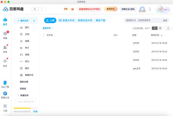Show 其它 category
This screenshot has width=173, height=116.
(25, 62)
